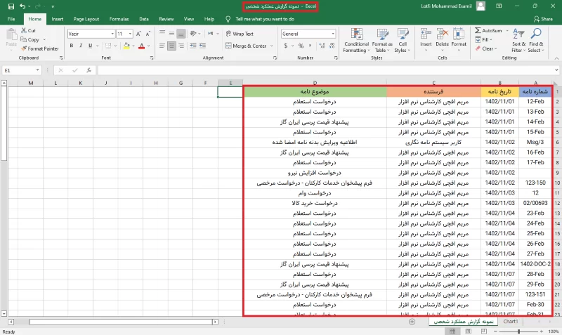Click the Share button
Viewport: 562px width, 335px height.
(x=542, y=19)
